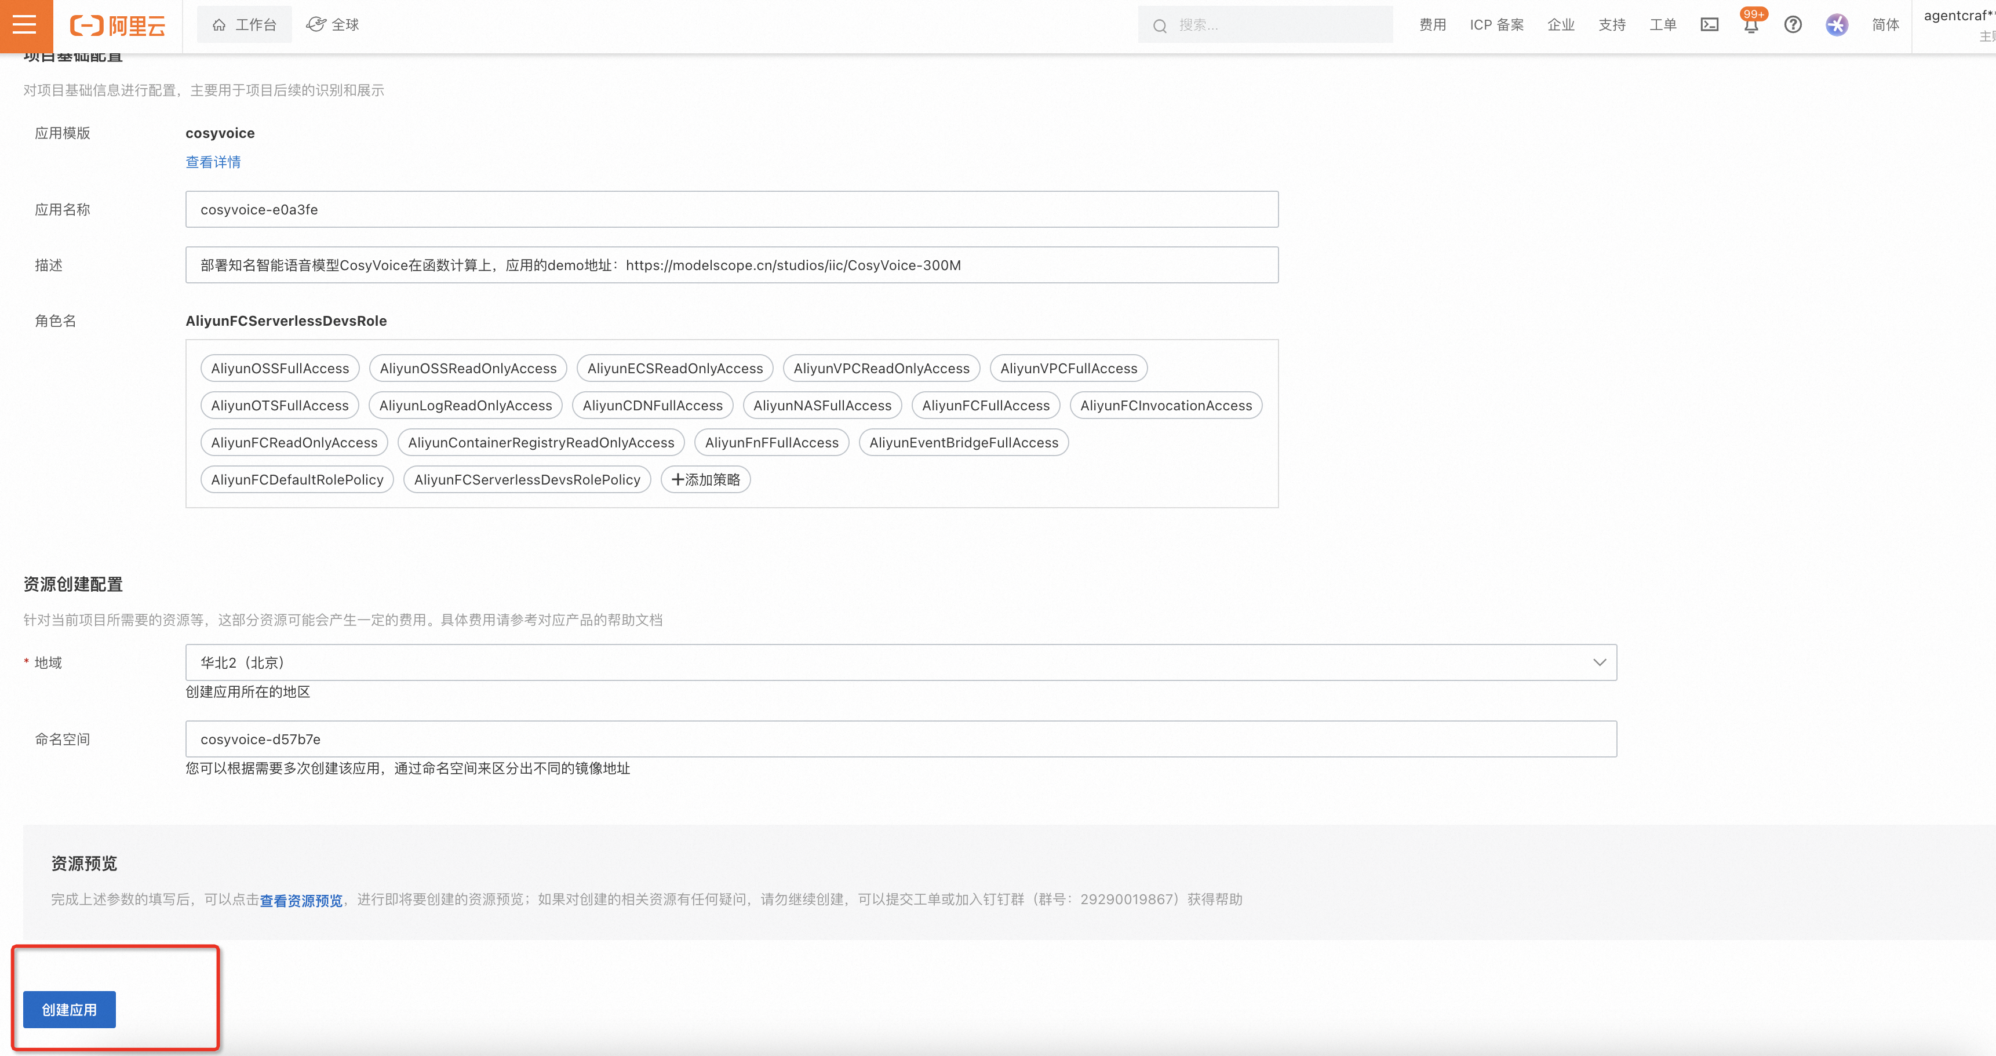Select the AliyunEventBridgeFullAccess policy tag
1996x1056 pixels.
click(x=963, y=442)
